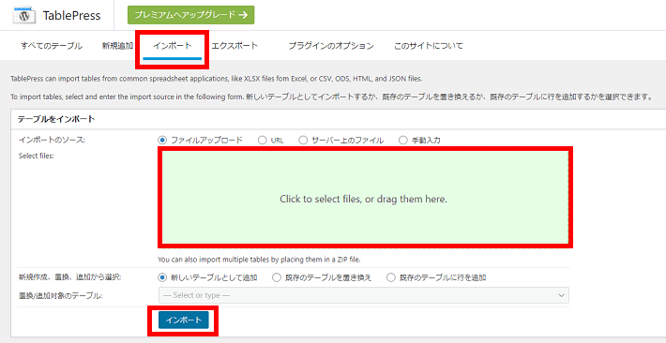Click the プレミアムへアップグレード button
This screenshot has width=666, height=343.
tap(190, 15)
